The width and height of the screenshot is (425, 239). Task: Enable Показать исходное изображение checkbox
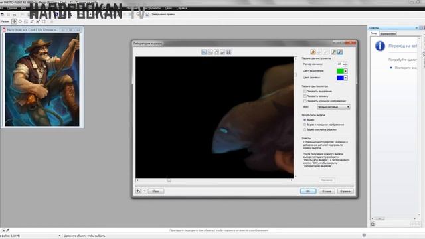click(x=305, y=101)
